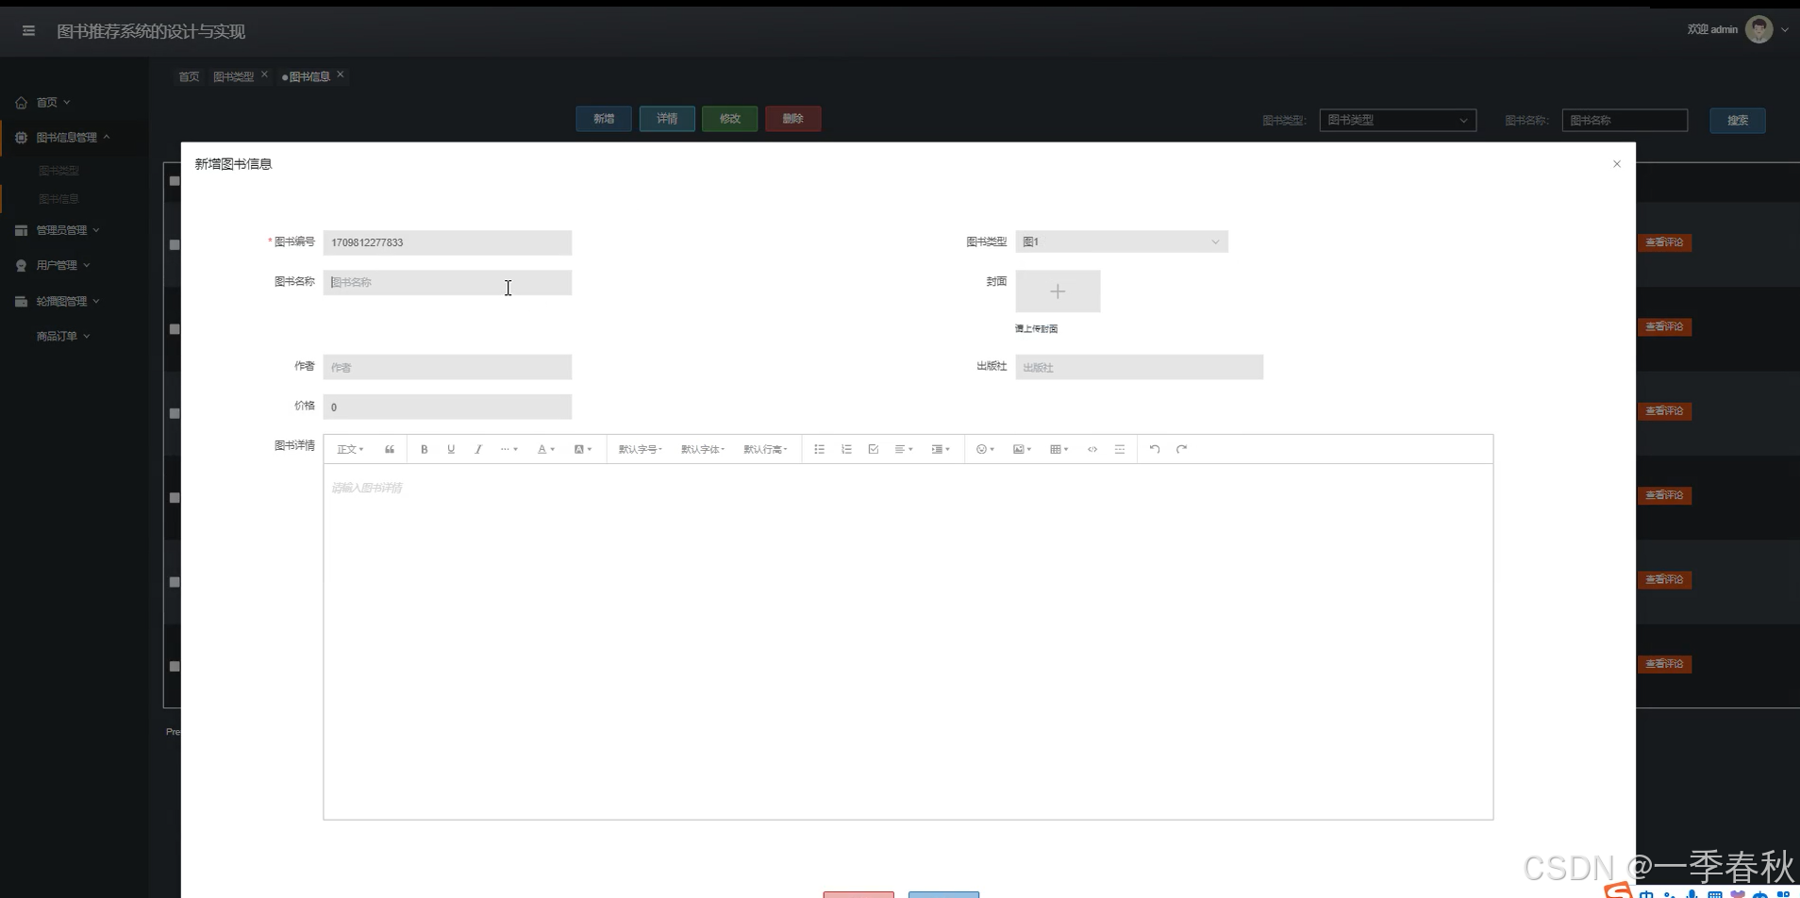Open 图书类型 in the sidebar submenu

pos(58,171)
